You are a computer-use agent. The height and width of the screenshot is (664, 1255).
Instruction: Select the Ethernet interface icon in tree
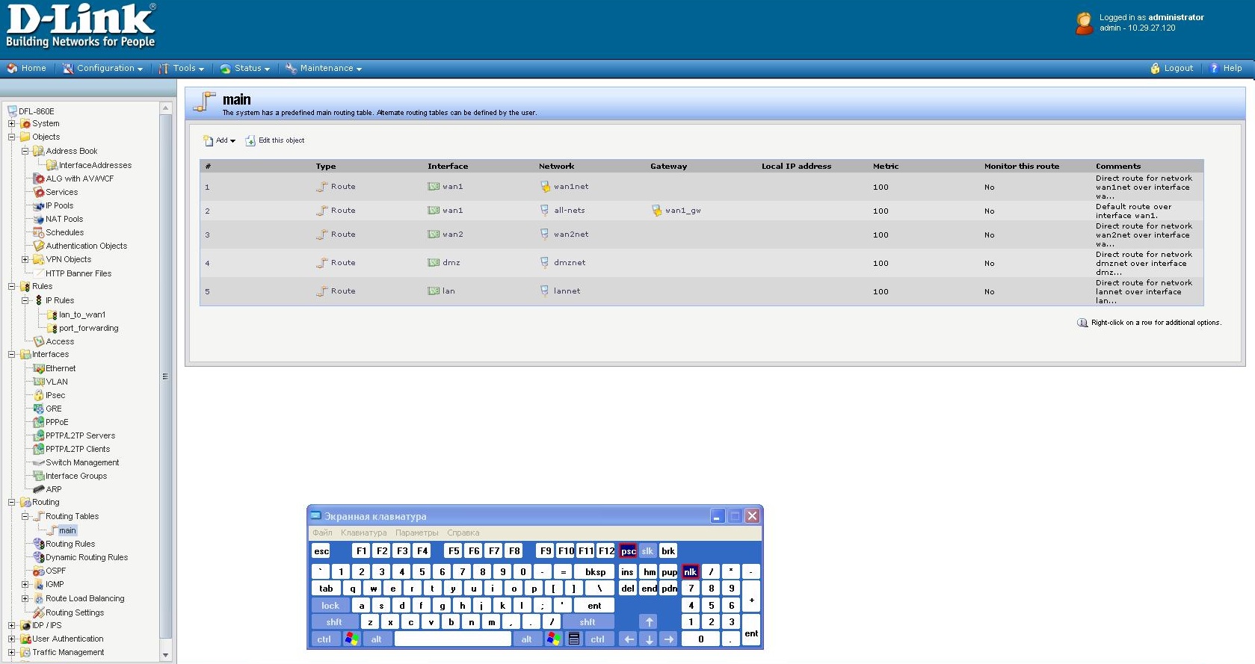tap(39, 368)
